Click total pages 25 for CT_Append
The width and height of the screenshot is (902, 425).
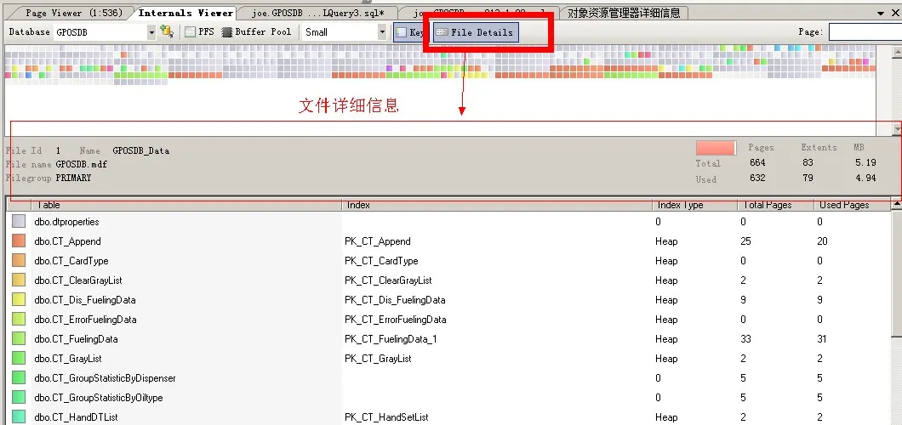pyautogui.click(x=746, y=241)
